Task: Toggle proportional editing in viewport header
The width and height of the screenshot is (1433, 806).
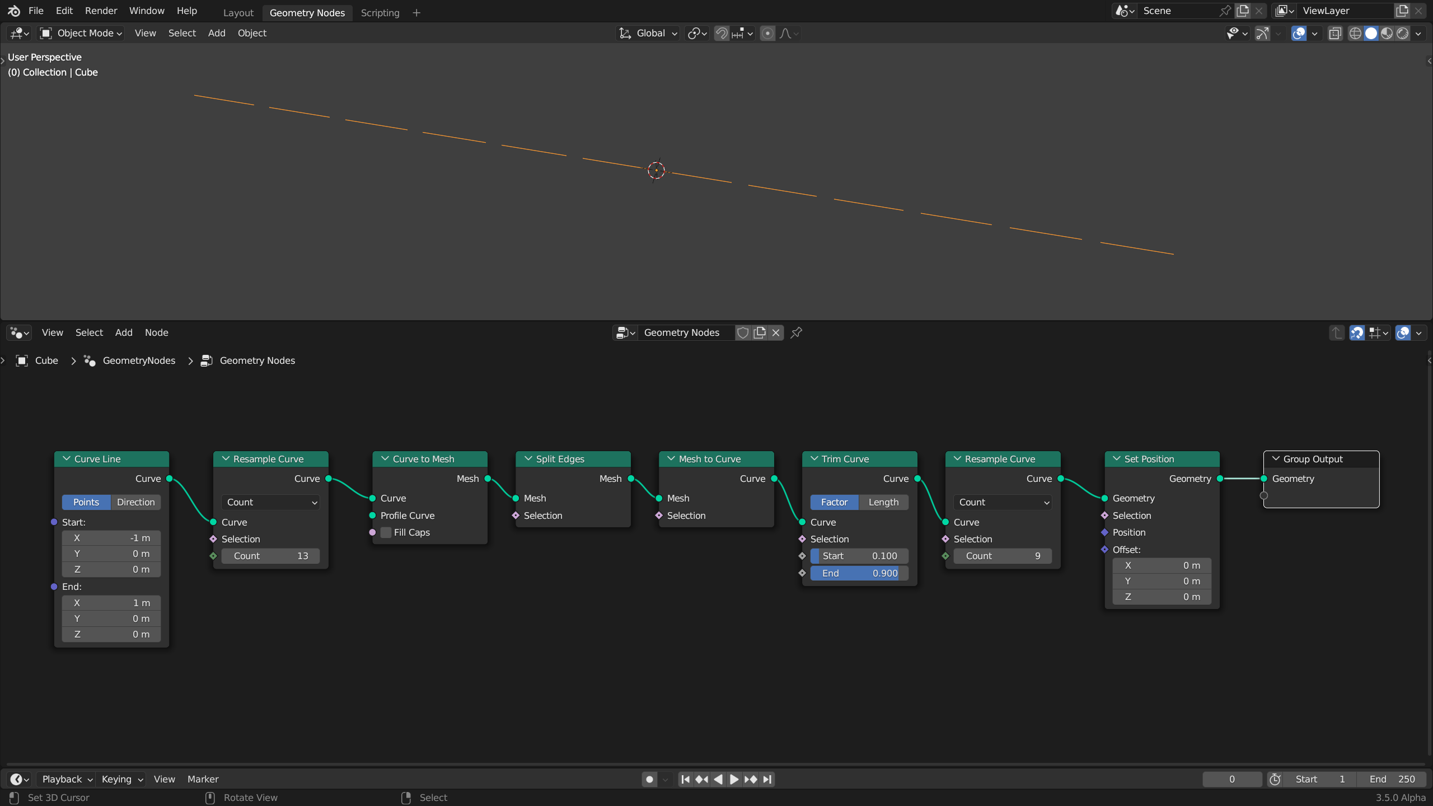Action: tap(768, 34)
